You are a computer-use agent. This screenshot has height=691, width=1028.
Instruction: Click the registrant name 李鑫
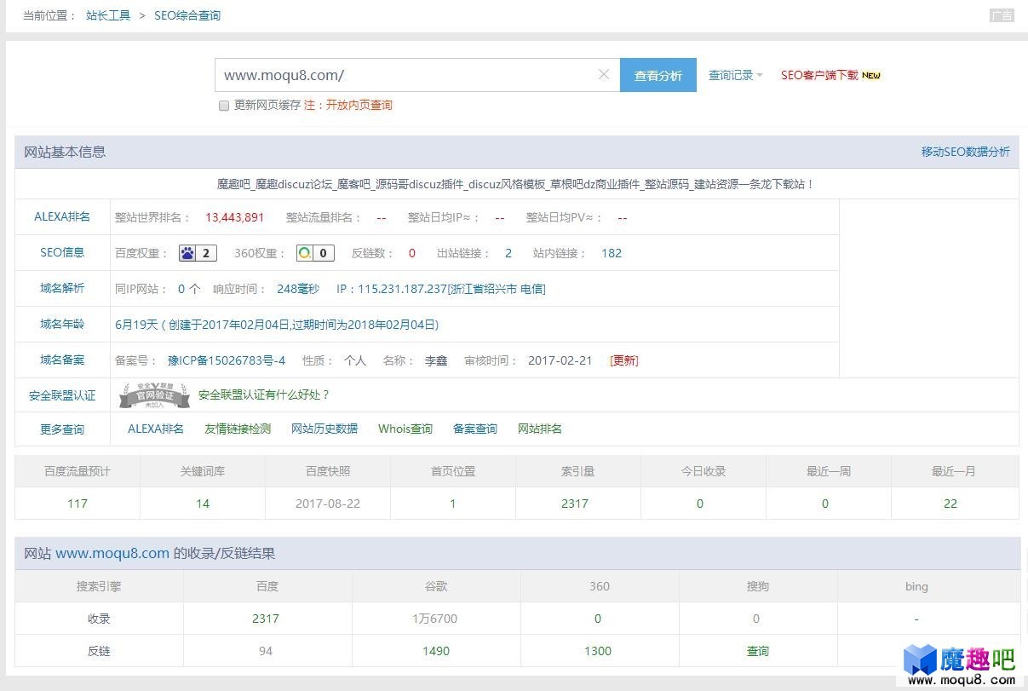436,360
